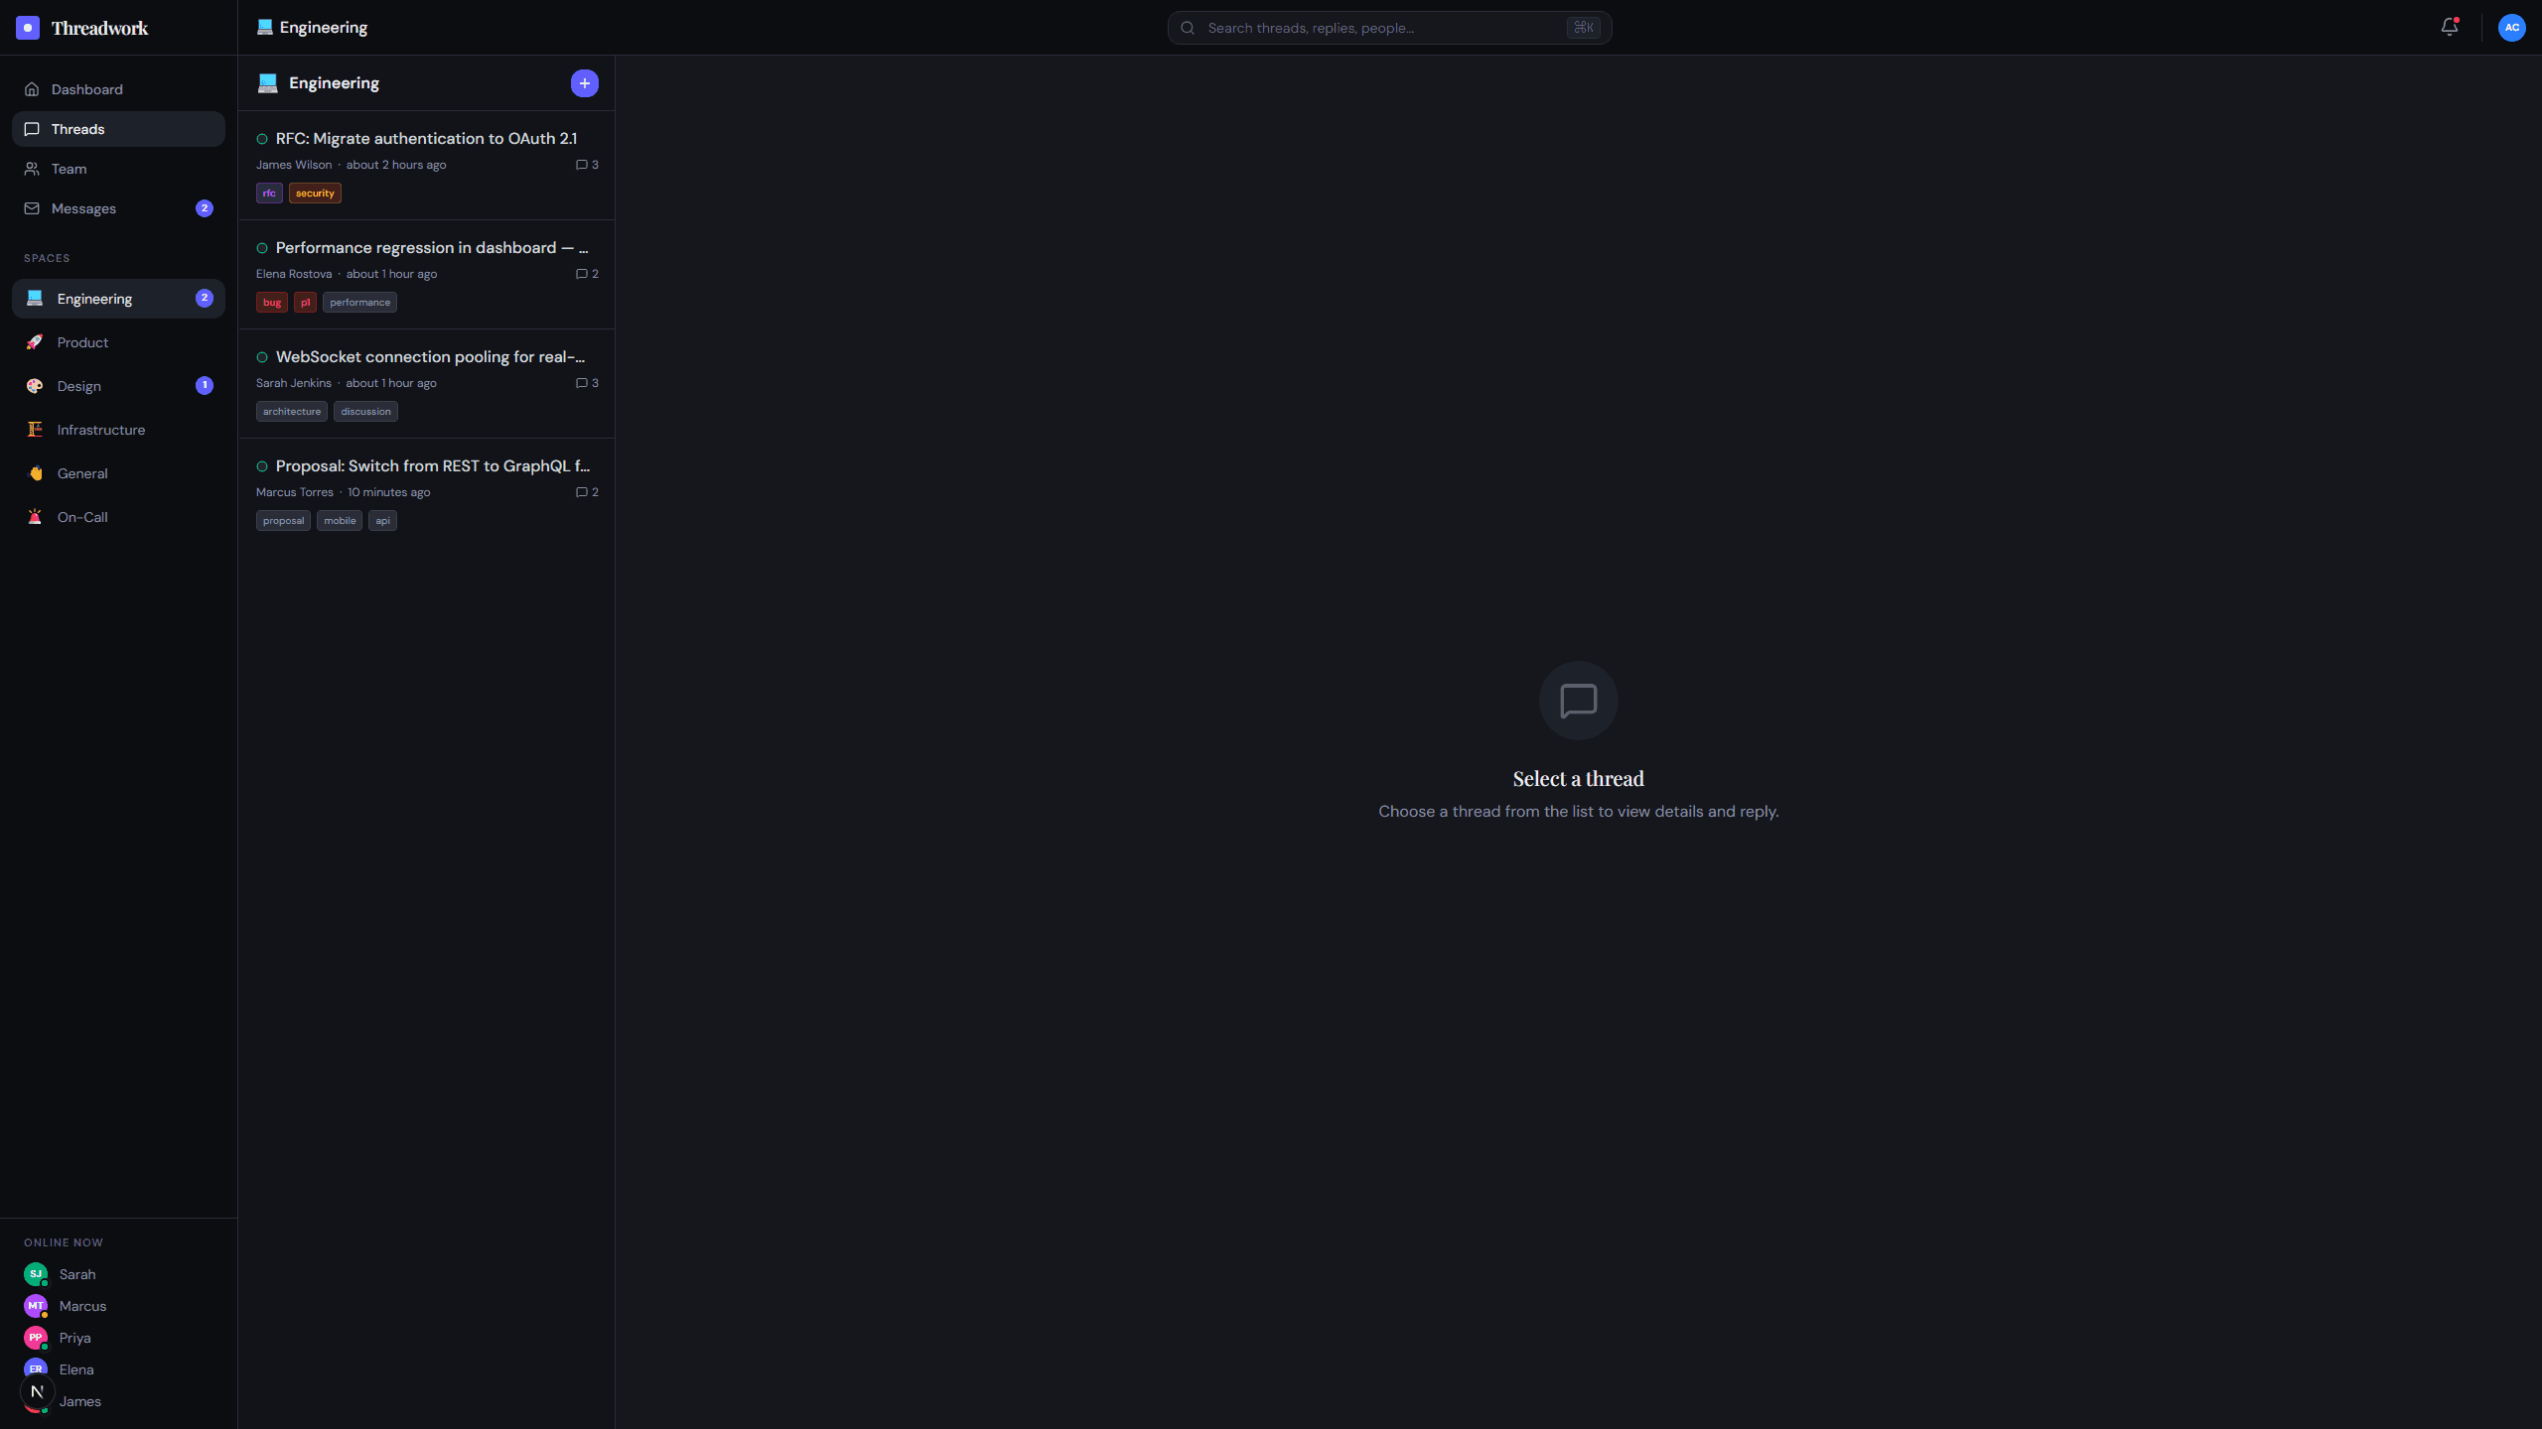Image resolution: width=2542 pixels, height=1429 pixels.
Task: Click James in Online Now list
Action: point(80,1401)
